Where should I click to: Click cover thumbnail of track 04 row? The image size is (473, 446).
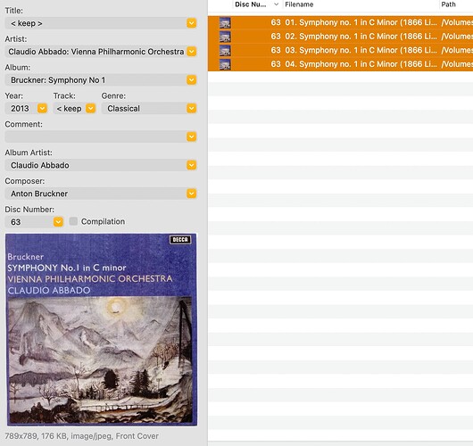[x=225, y=64]
